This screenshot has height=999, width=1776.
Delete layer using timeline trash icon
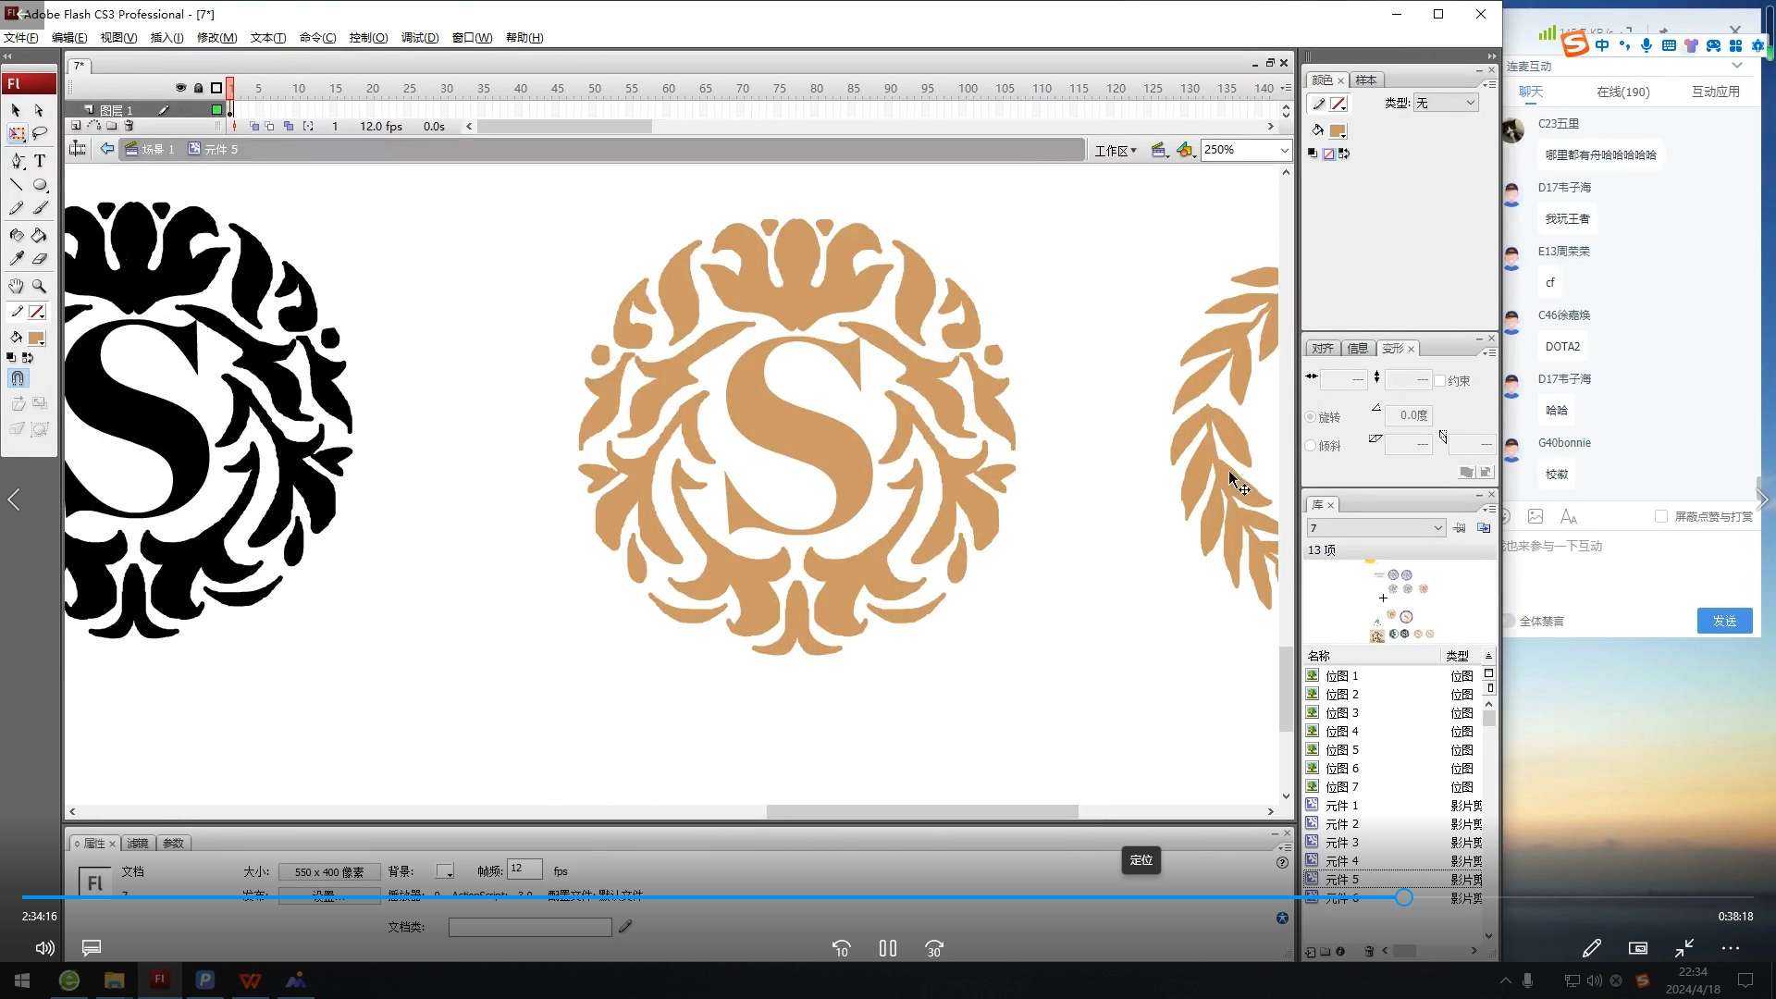click(129, 126)
